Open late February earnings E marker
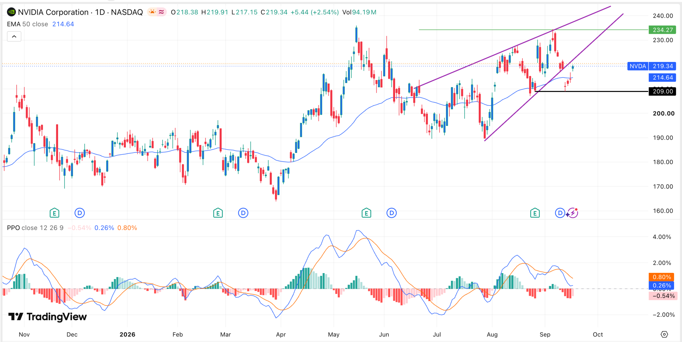 coord(218,213)
